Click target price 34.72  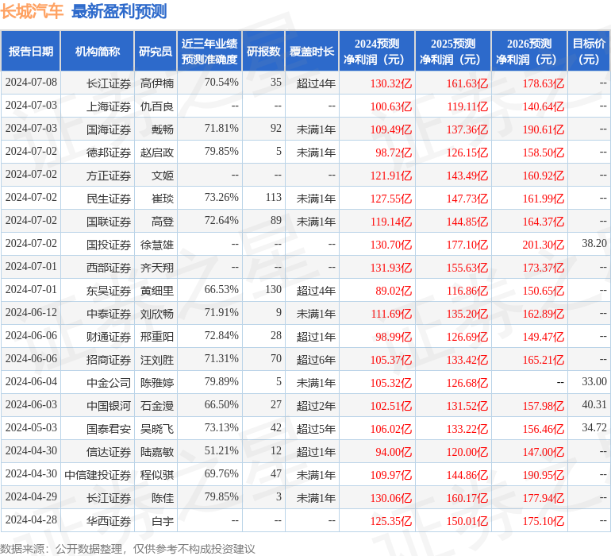(594, 427)
